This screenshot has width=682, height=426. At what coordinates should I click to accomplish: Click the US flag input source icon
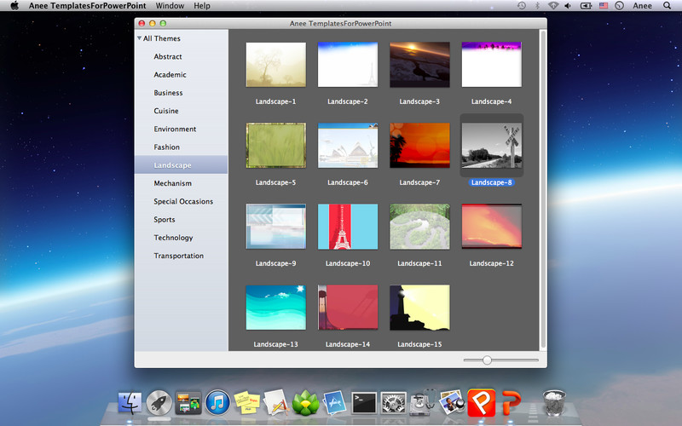[604, 6]
